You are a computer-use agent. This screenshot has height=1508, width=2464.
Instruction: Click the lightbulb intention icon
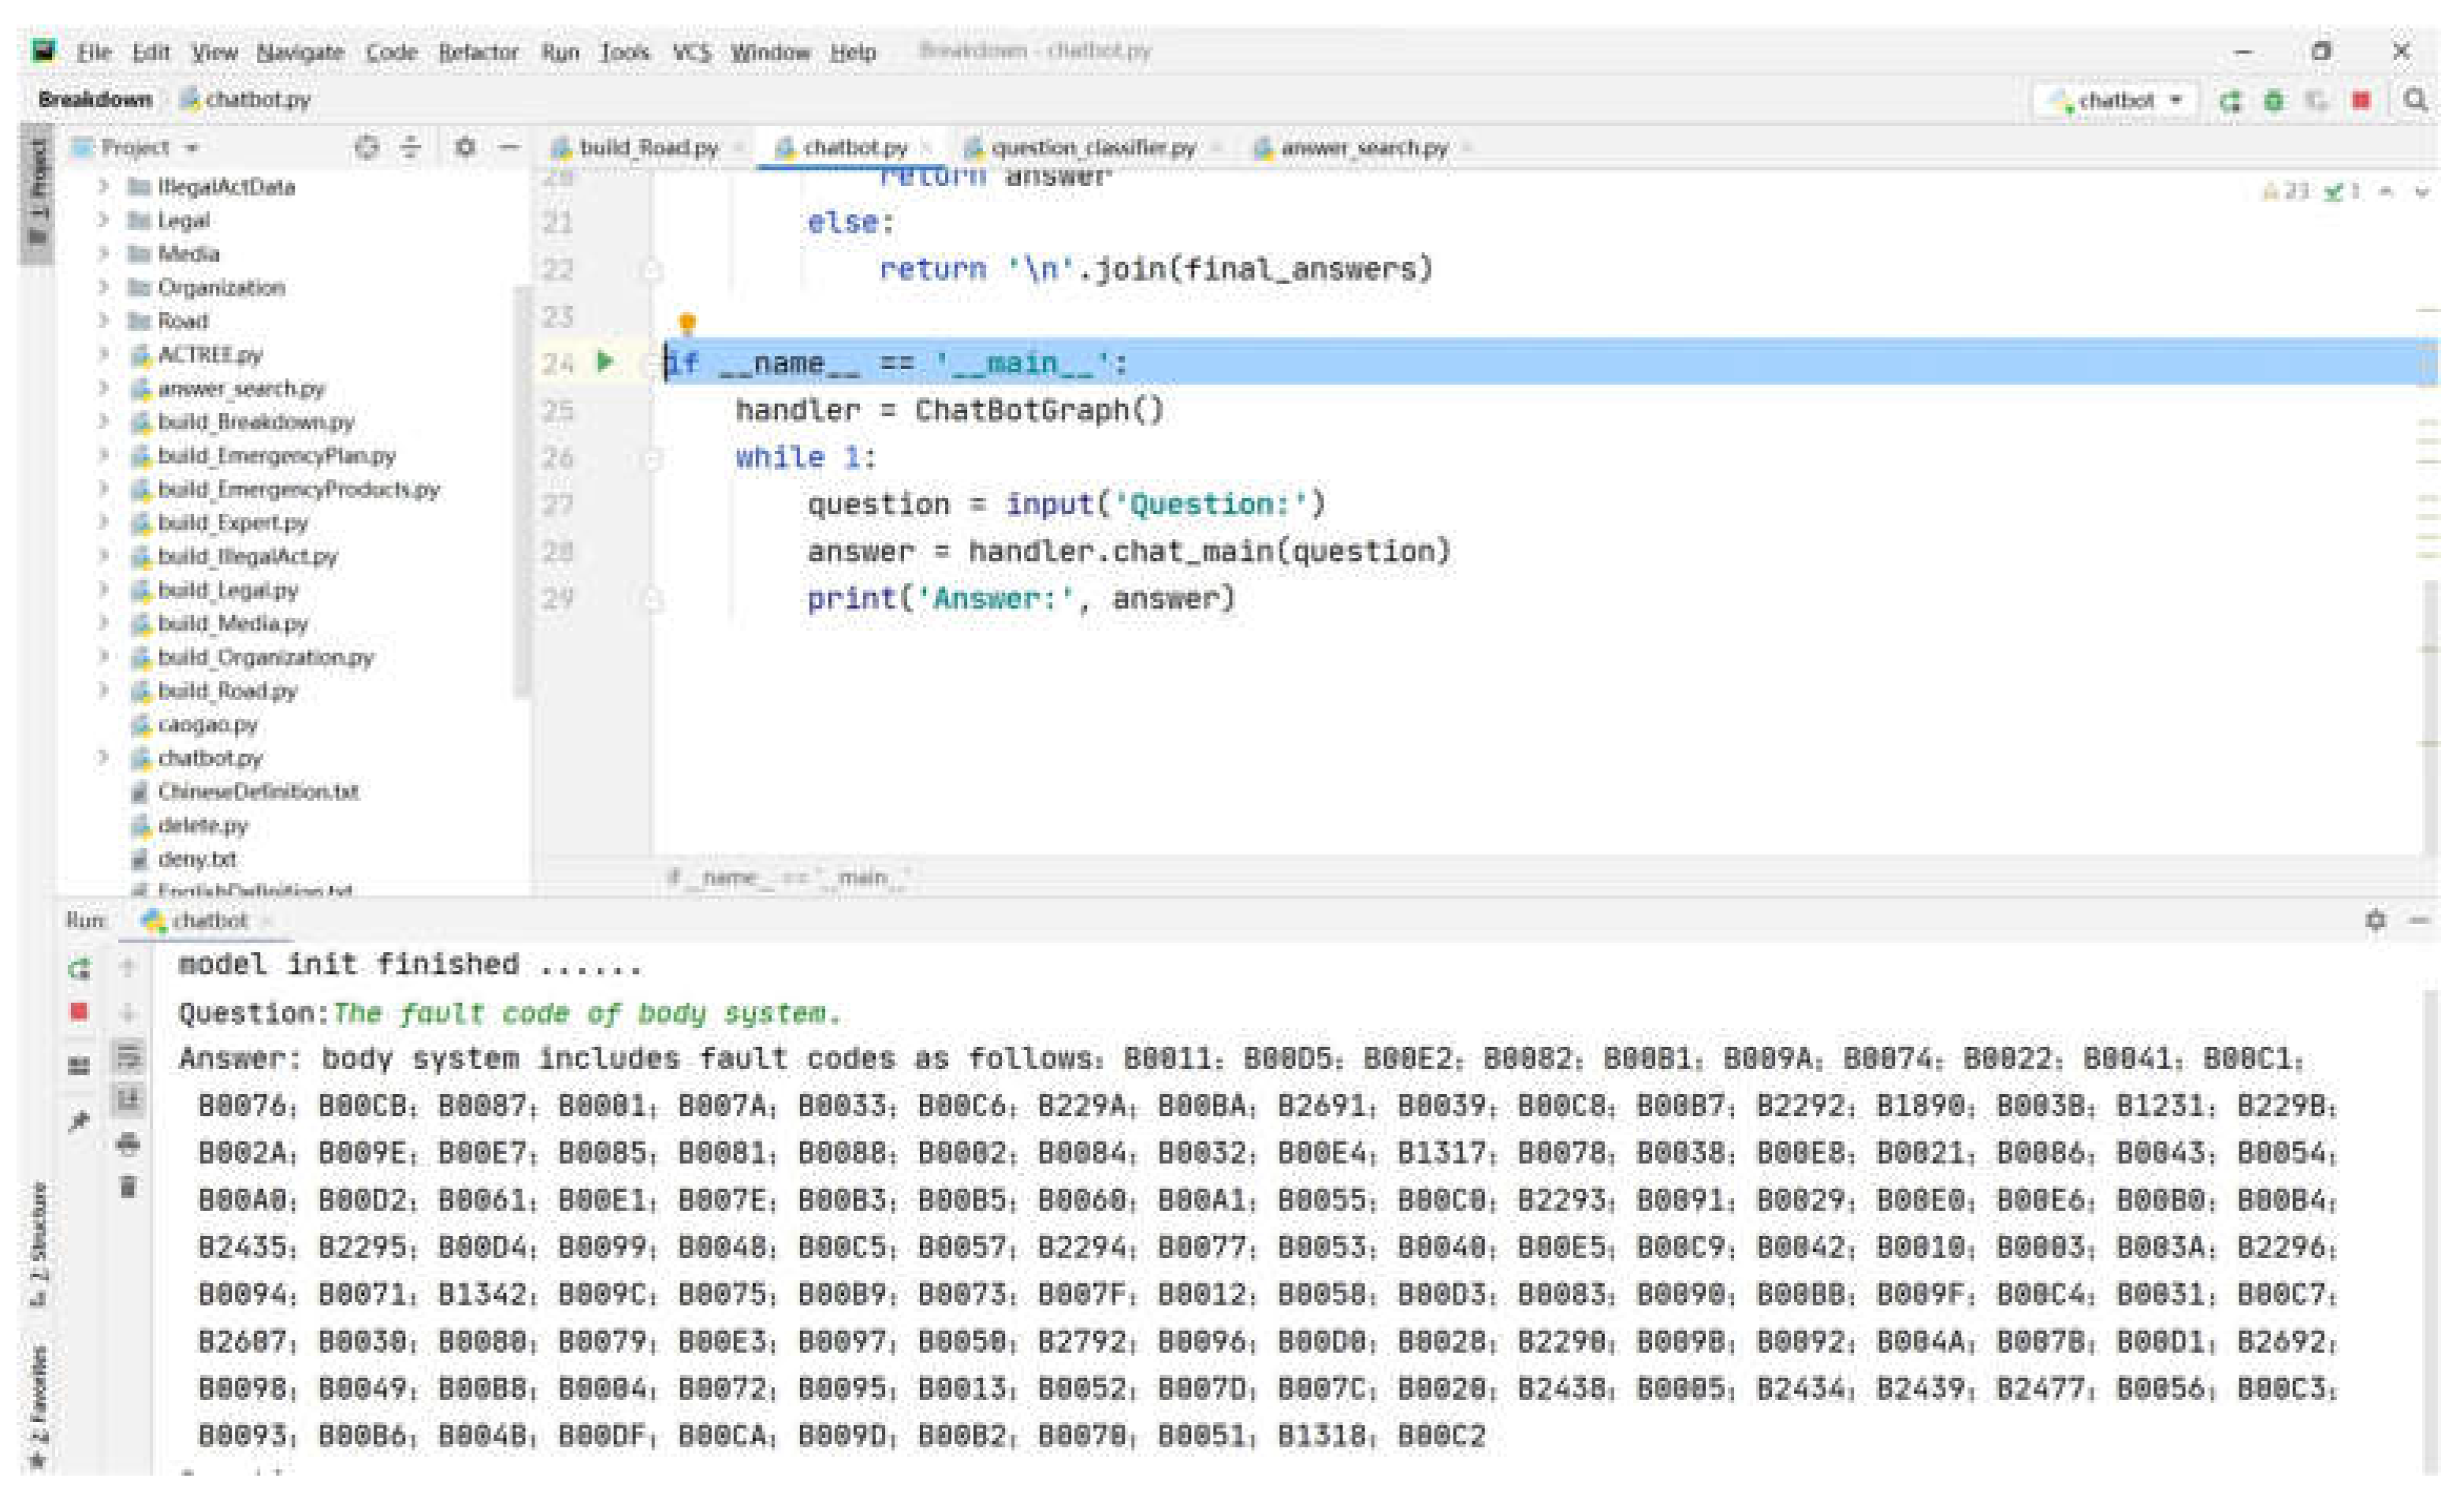pyautogui.click(x=687, y=322)
